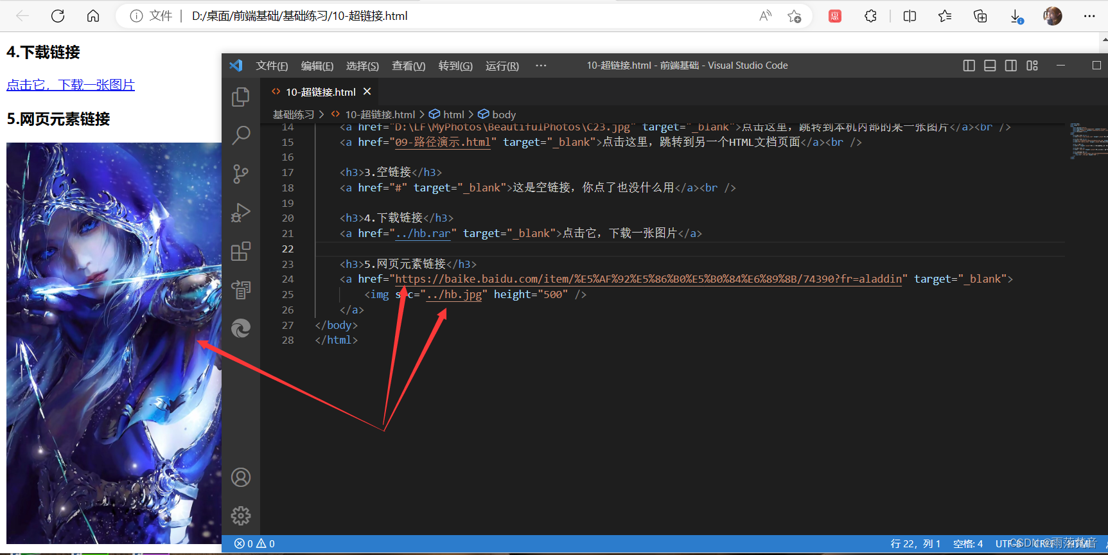Open the Explorer view in VS Code
Viewport: 1108px width, 555px height.
[x=241, y=96]
